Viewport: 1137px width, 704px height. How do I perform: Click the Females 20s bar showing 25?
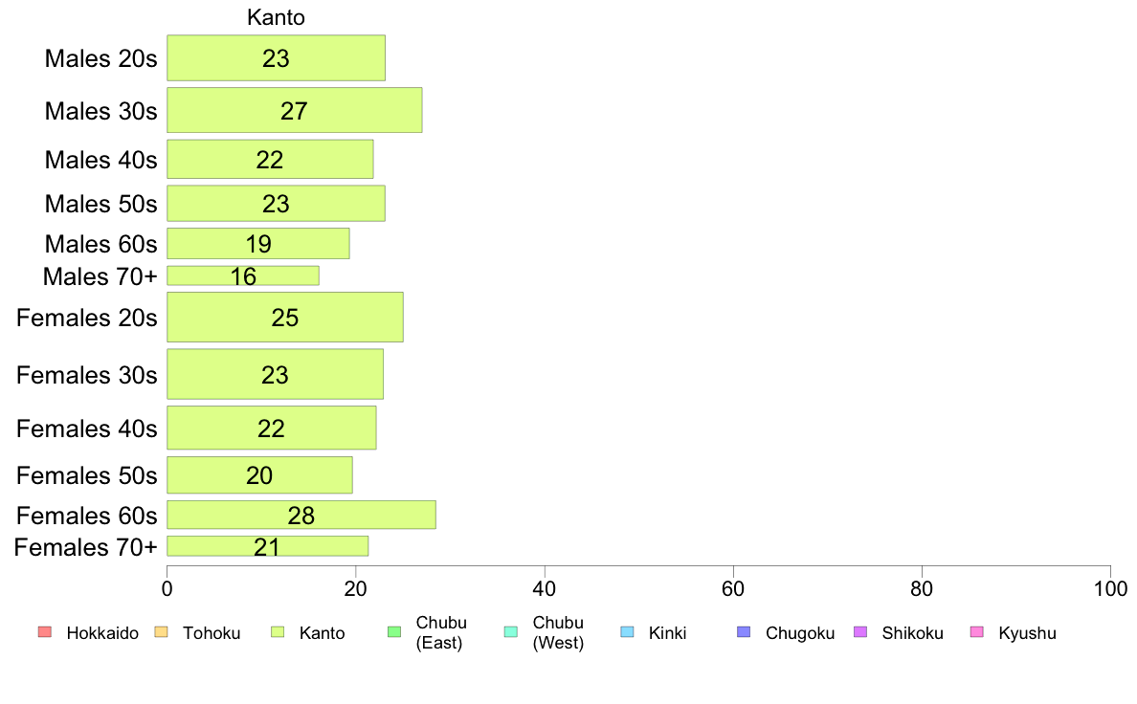pos(285,317)
